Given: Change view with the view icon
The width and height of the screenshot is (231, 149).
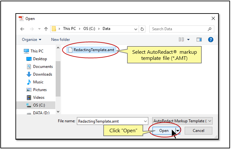Looking at the screenshot, I should [x=181, y=40].
